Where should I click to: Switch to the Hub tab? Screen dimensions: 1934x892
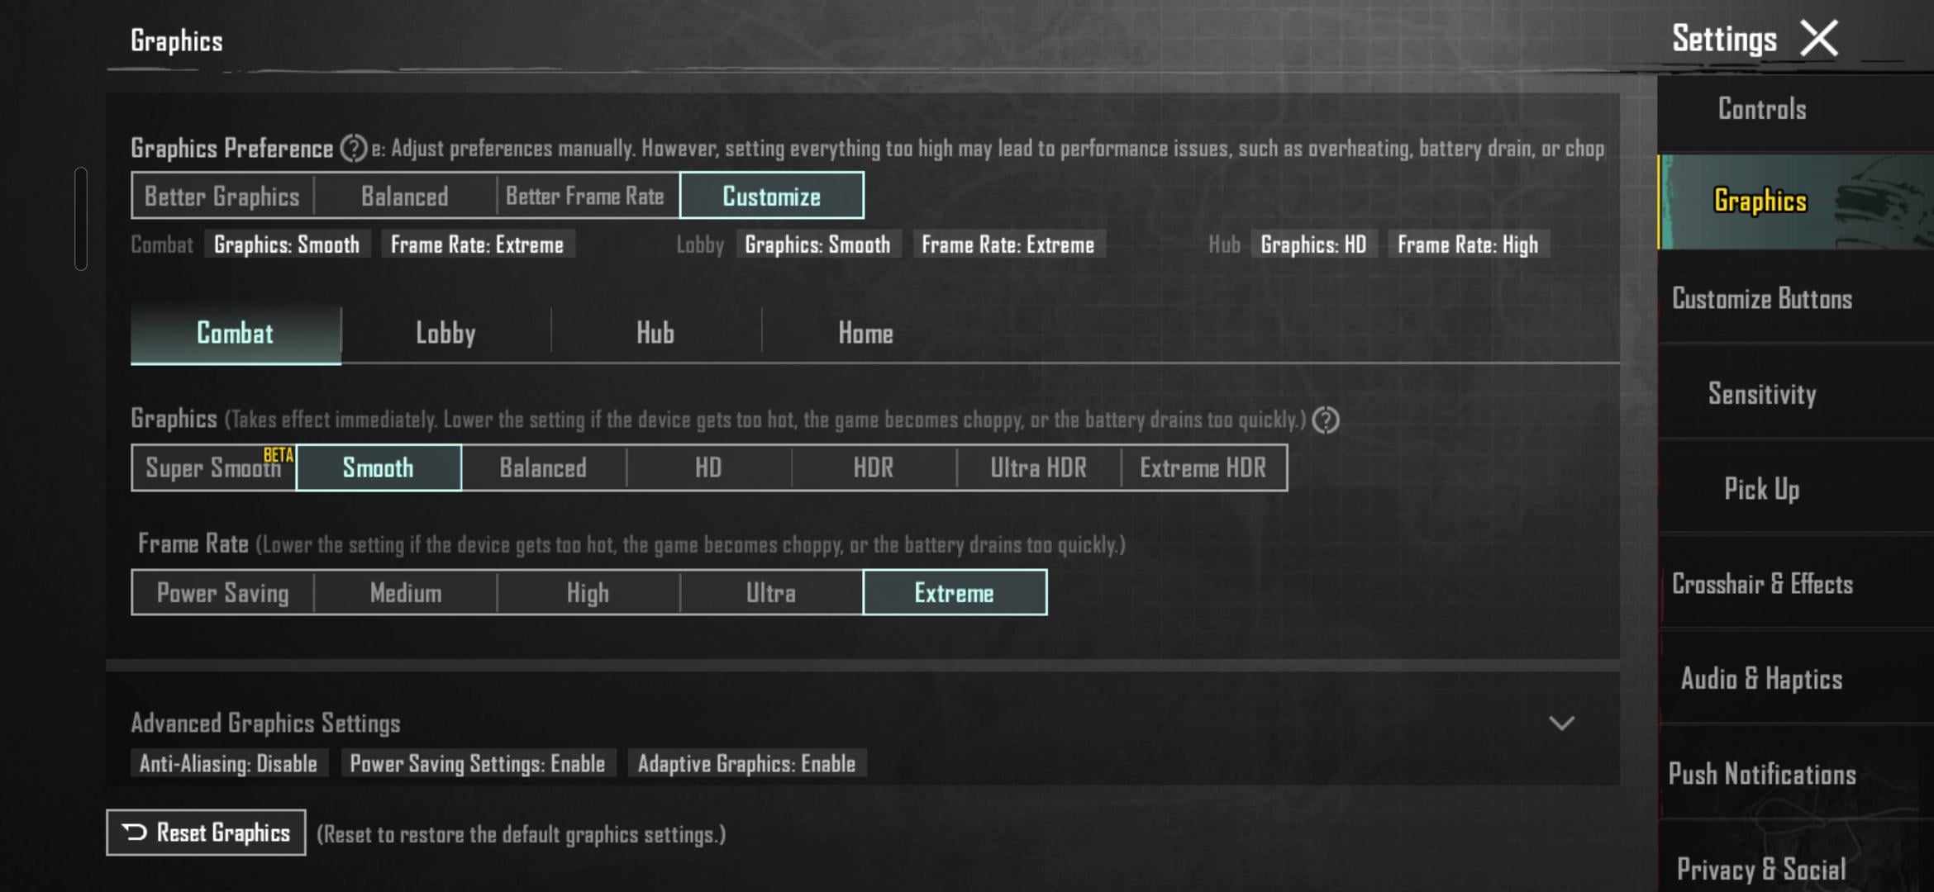pyautogui.click(x=655, y=334)
